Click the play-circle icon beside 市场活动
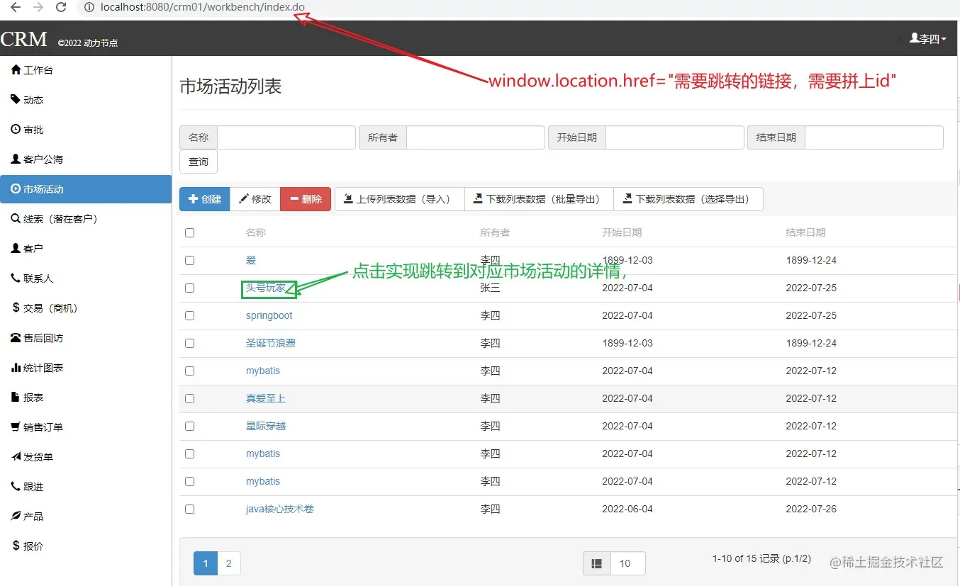This screenshot has width=960, height=586. (x=16, y=188)
